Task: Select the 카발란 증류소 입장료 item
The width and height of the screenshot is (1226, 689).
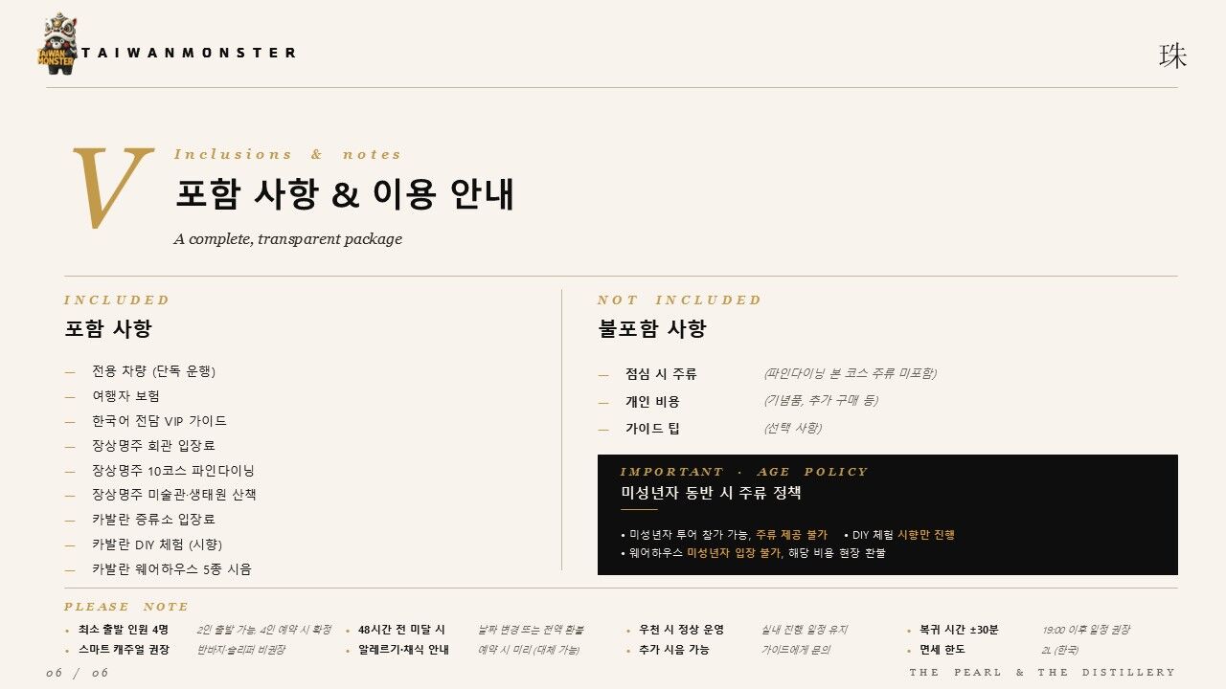Action: tap(153, 520)
